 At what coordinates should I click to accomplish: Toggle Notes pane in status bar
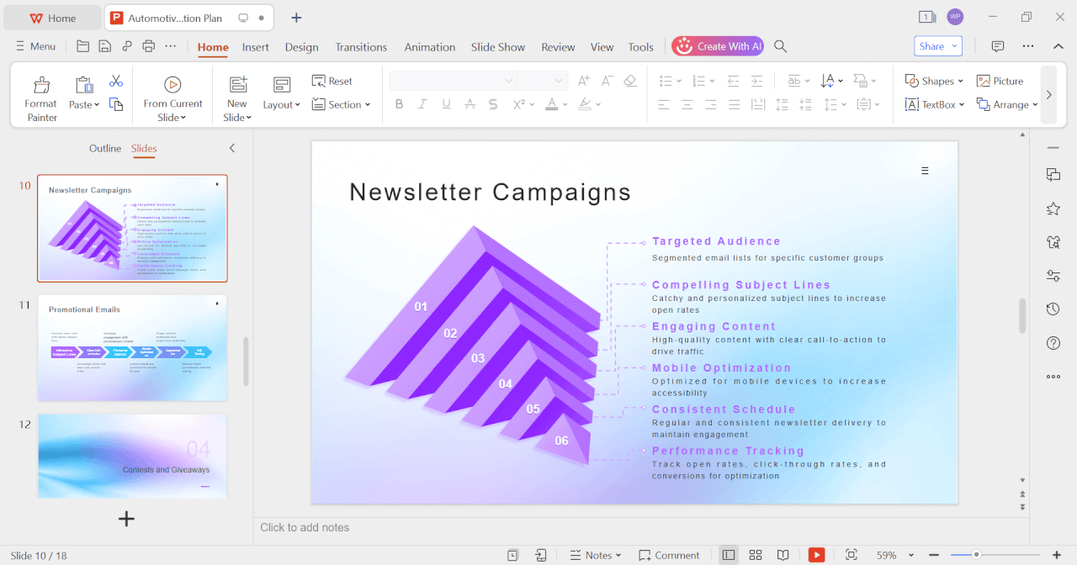coord(595,555)
